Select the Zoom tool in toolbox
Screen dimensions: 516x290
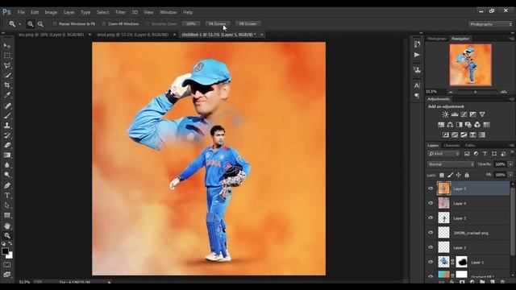(x=7, y=235)
